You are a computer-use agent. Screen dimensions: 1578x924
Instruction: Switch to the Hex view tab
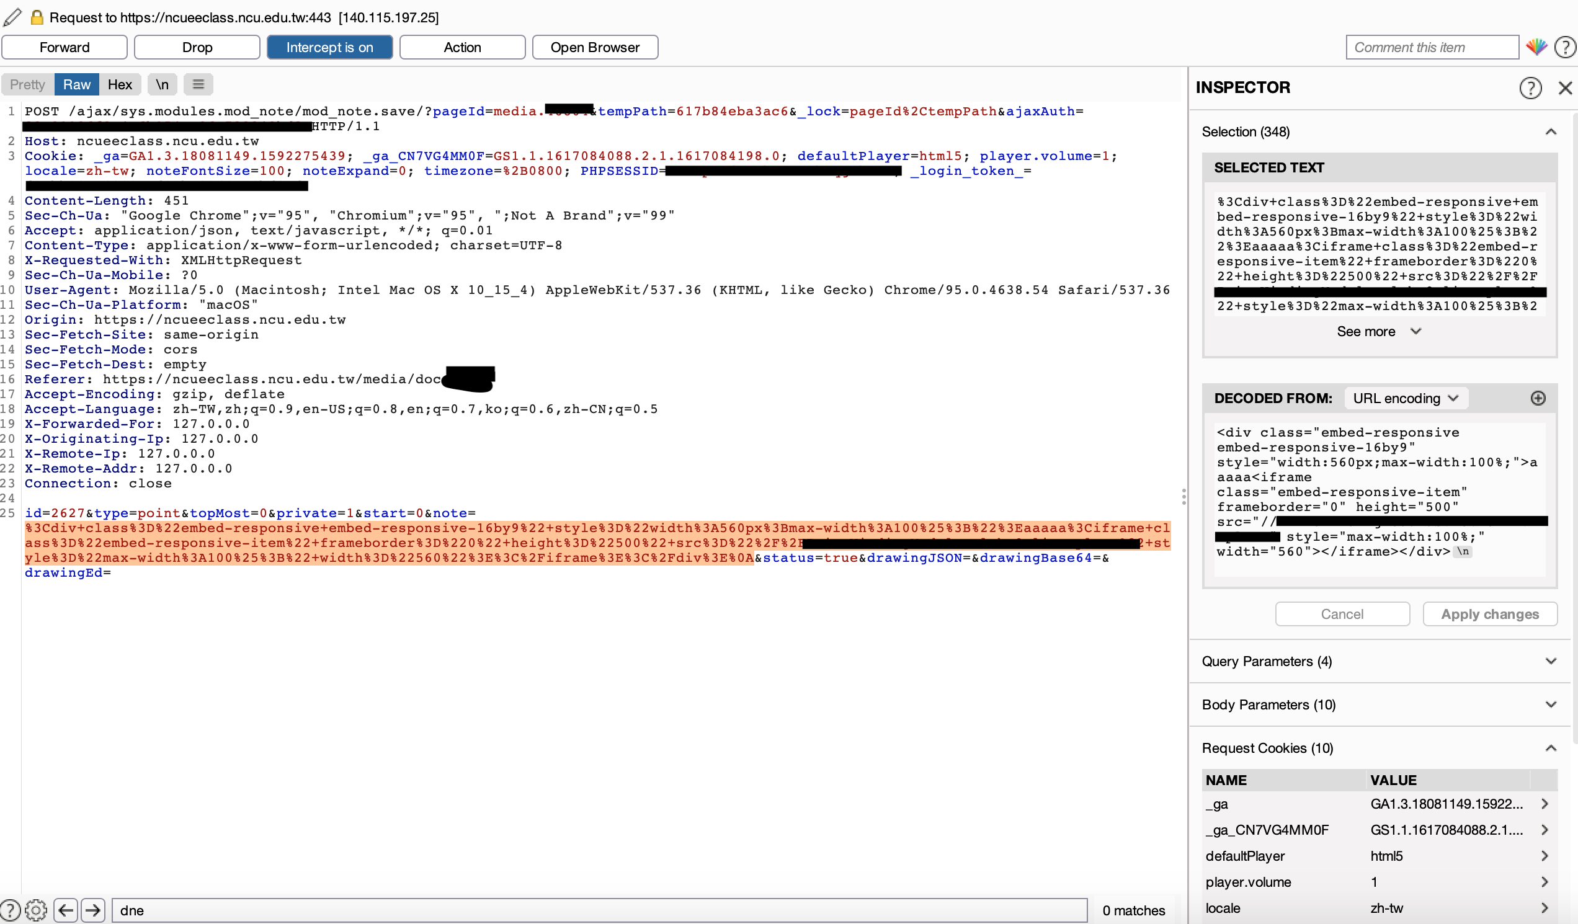point(120,84)
